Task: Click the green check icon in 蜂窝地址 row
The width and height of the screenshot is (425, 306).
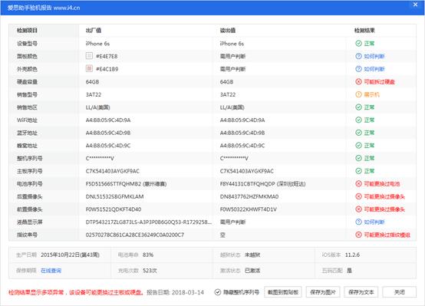Action: click(358, 145)
